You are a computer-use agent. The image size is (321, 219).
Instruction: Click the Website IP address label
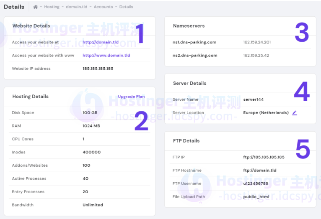pos(31,69)
